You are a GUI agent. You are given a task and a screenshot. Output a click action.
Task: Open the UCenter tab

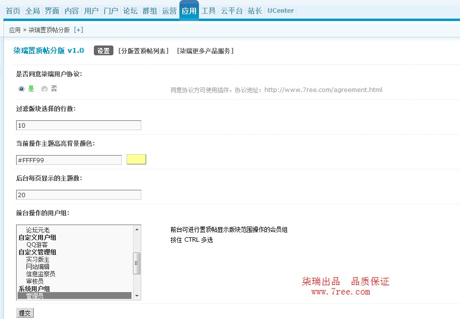281,11
